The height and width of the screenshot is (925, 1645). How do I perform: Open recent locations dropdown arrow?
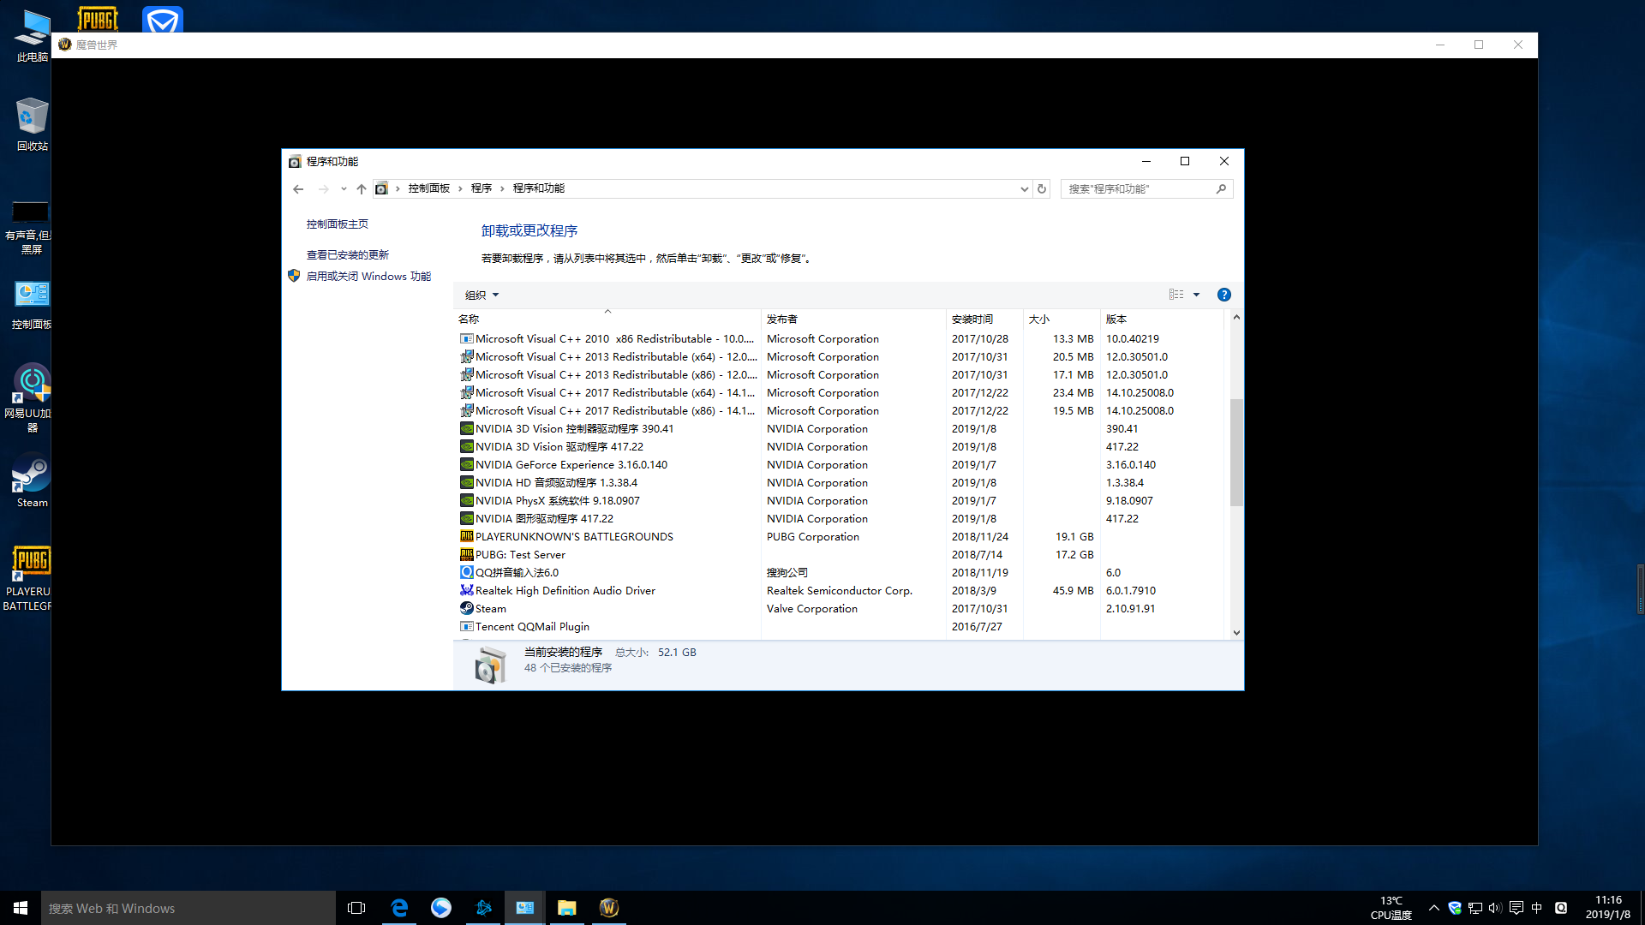tap(344, 188)
